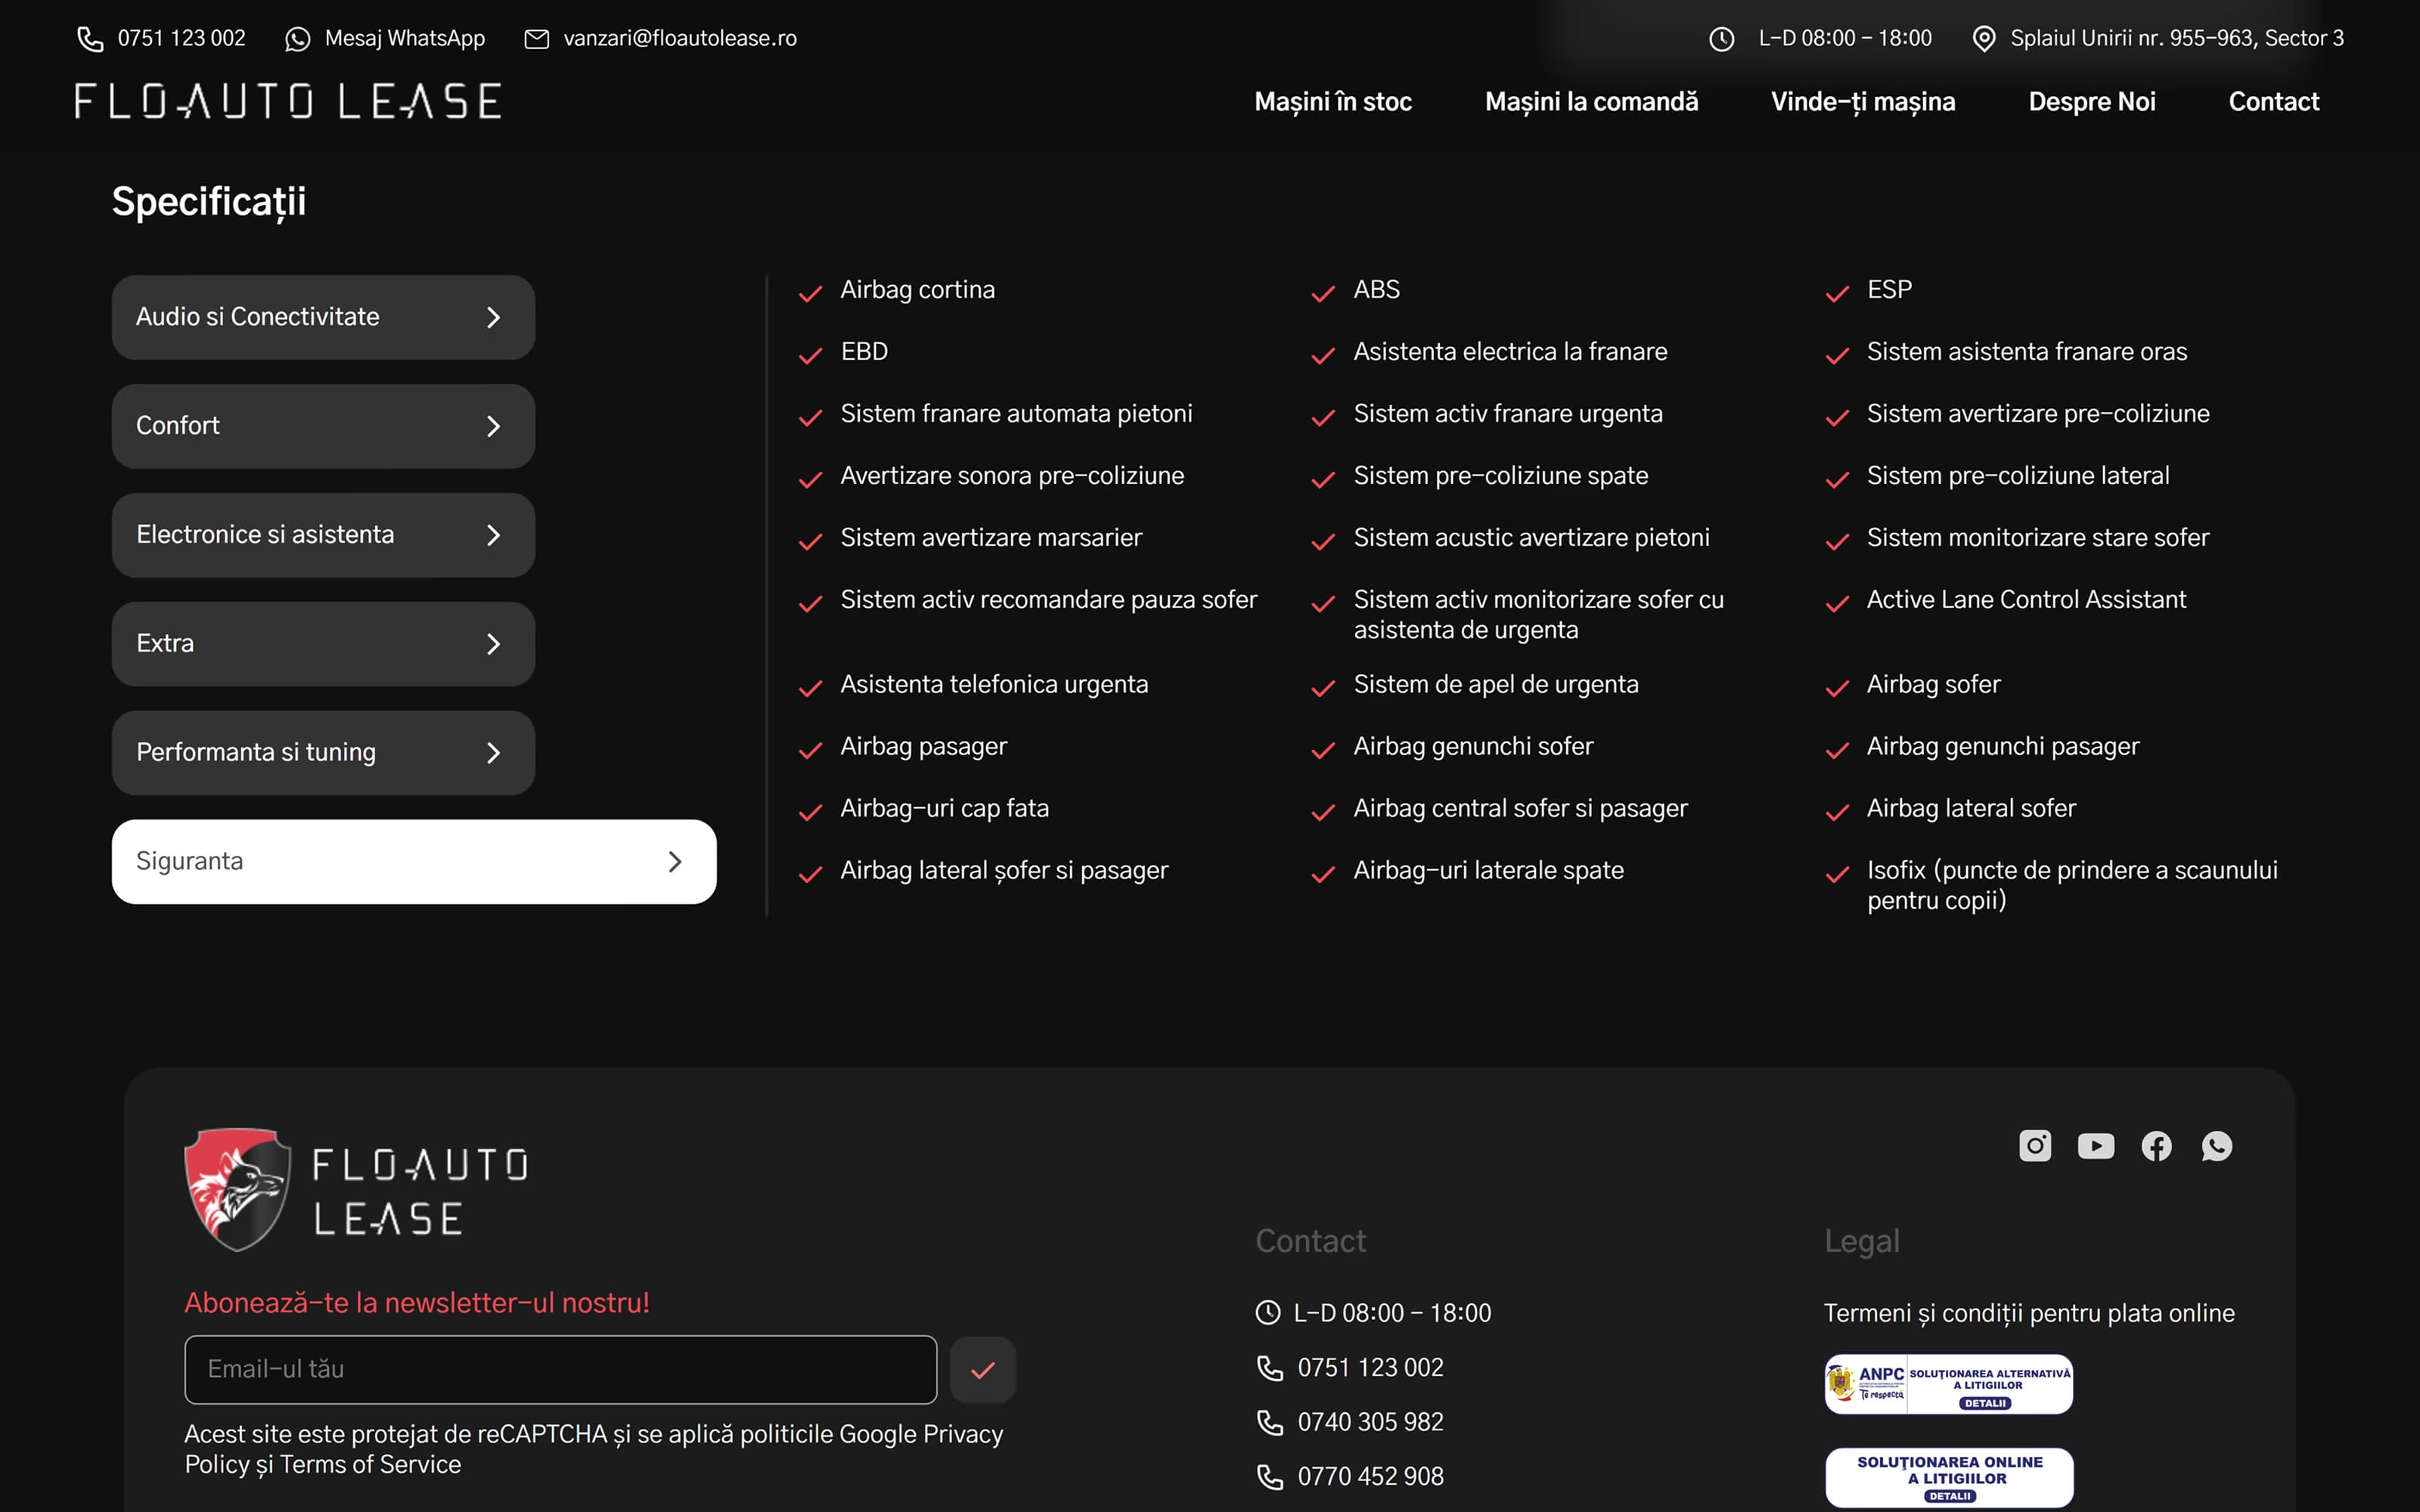Click the FLOAUTO LEASE header logo
2420x1512 pixels.
tap(288, 102)
